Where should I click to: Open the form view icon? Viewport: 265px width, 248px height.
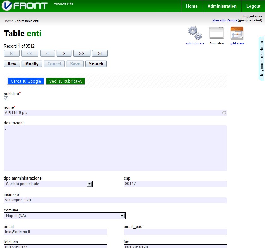pos(216,33)
